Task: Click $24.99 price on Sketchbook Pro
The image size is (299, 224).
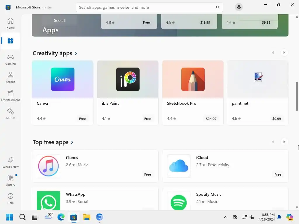Action: tap(211, 119)
